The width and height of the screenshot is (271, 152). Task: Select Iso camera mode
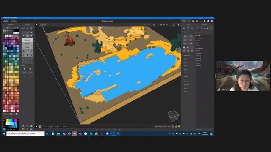click(169, 127)
